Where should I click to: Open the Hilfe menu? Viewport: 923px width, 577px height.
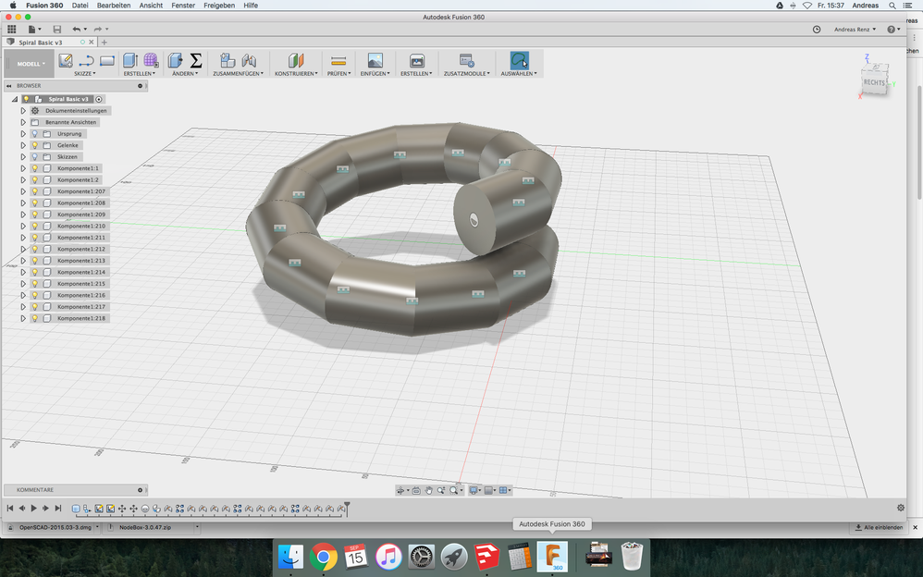click(251, 6)
